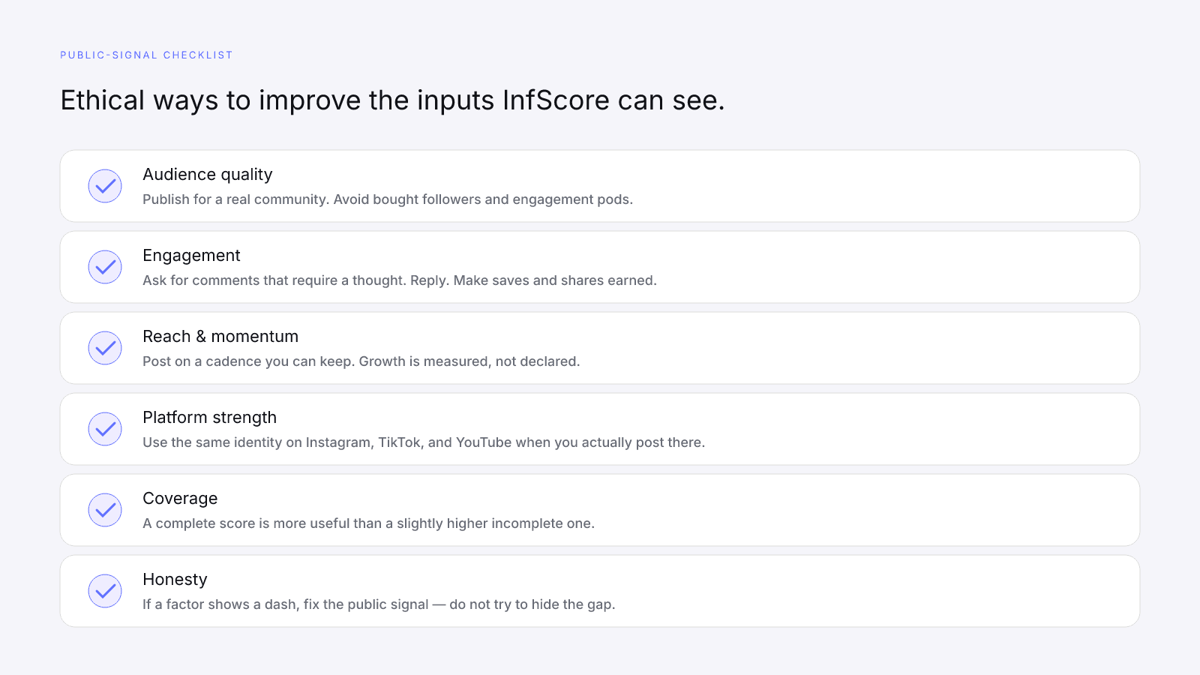Select the PUBLIC-SIGNAL CHECKLIST label

(x=146, y=55)
